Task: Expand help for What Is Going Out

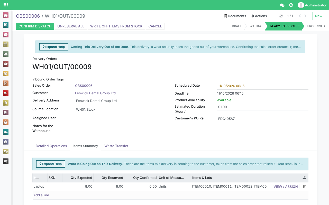Action: click(51, 164)
